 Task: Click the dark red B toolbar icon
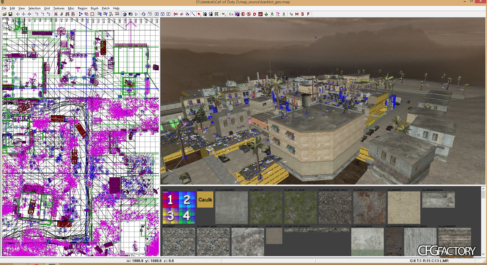303,14
